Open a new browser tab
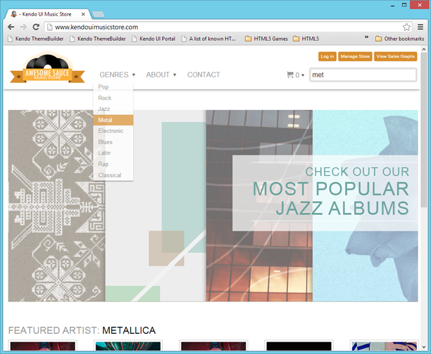The image size is (431, 354). tap(98, 14)
